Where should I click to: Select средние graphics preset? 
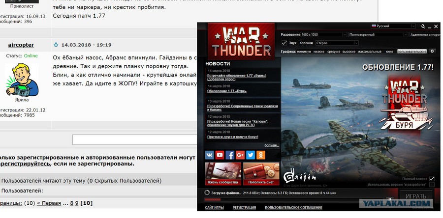pyautogui.click(x=334, y=52)
